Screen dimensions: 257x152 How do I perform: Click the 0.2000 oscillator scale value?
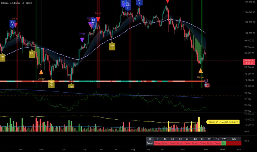[248, 105]
